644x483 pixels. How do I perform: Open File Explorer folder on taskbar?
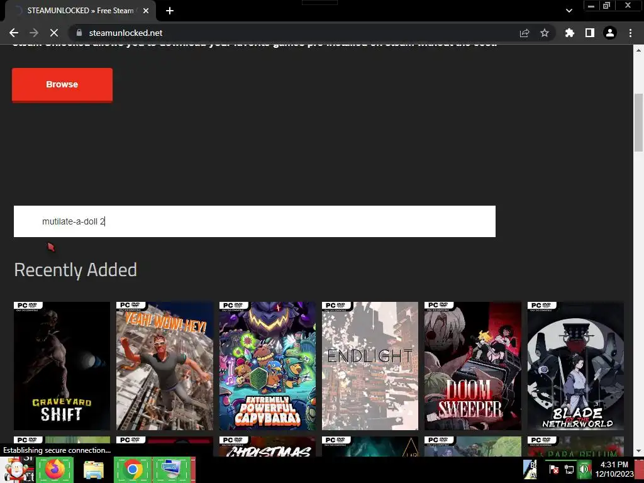tap(94, 470)
